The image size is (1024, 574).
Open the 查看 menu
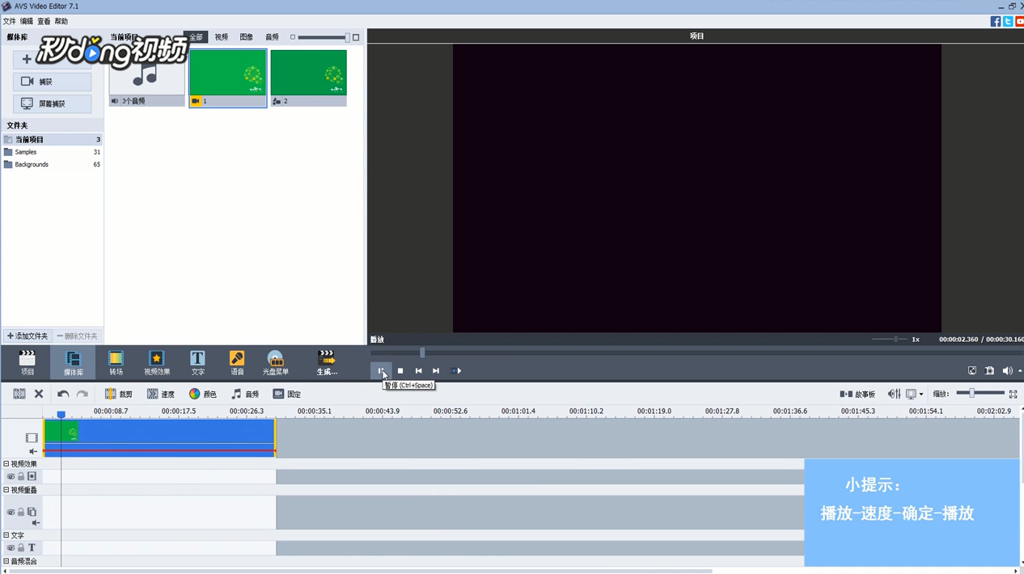click(44, 22)
